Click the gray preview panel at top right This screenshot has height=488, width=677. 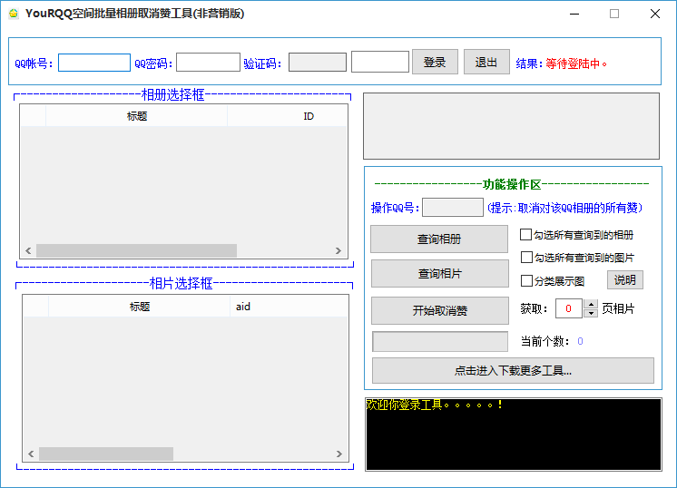coord(511,126)
